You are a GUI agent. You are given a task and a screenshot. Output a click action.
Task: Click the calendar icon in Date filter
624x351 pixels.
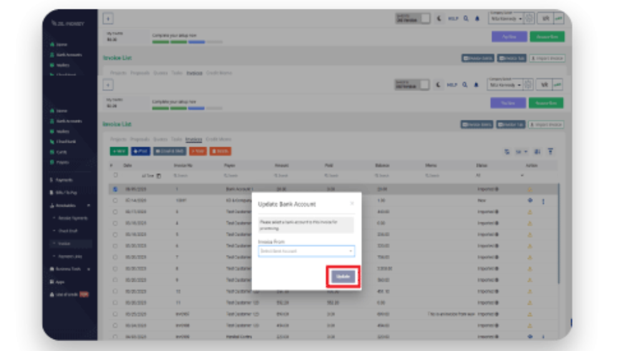158,176
